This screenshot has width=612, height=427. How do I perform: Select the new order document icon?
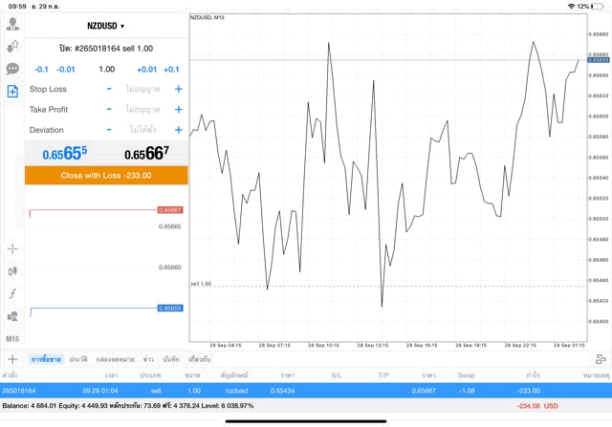click(12, 92)
